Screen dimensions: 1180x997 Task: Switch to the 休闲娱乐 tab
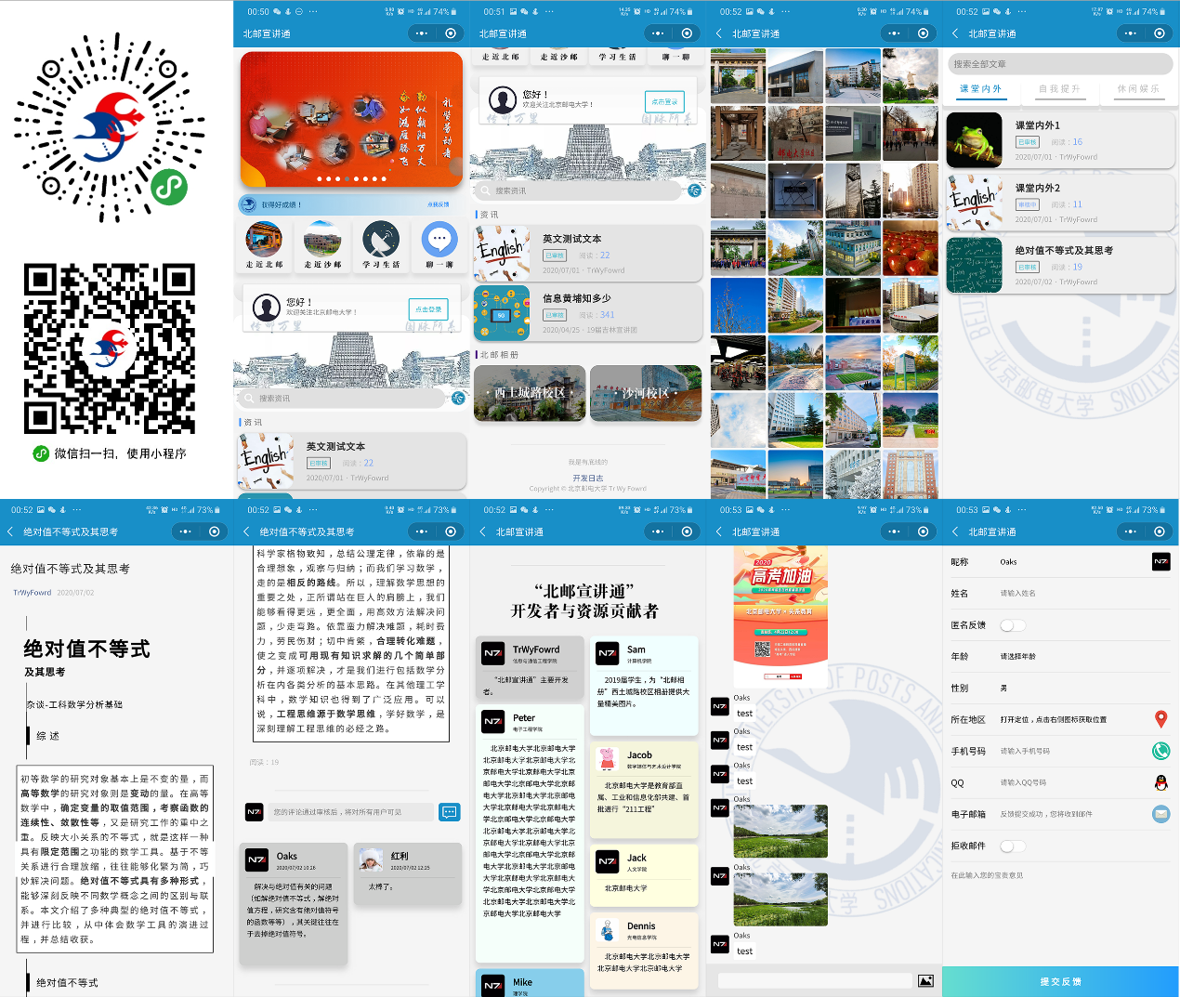[x=1137, y=89]
